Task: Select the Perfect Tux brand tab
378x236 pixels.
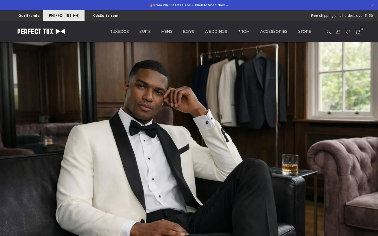Action: [x=64, y=15]
